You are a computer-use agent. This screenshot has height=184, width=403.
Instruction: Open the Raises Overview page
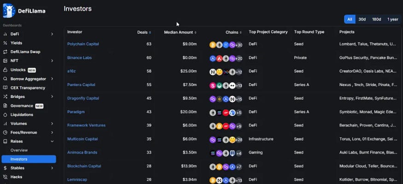(19, 150)
